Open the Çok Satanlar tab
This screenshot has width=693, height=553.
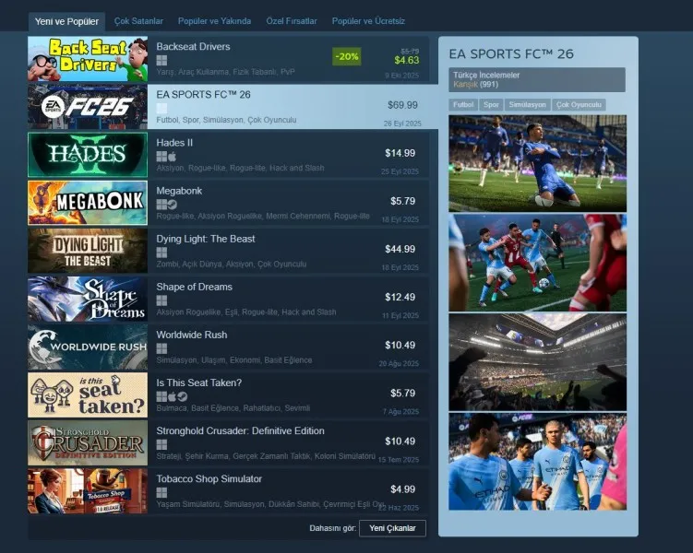[x=138, y=21]
